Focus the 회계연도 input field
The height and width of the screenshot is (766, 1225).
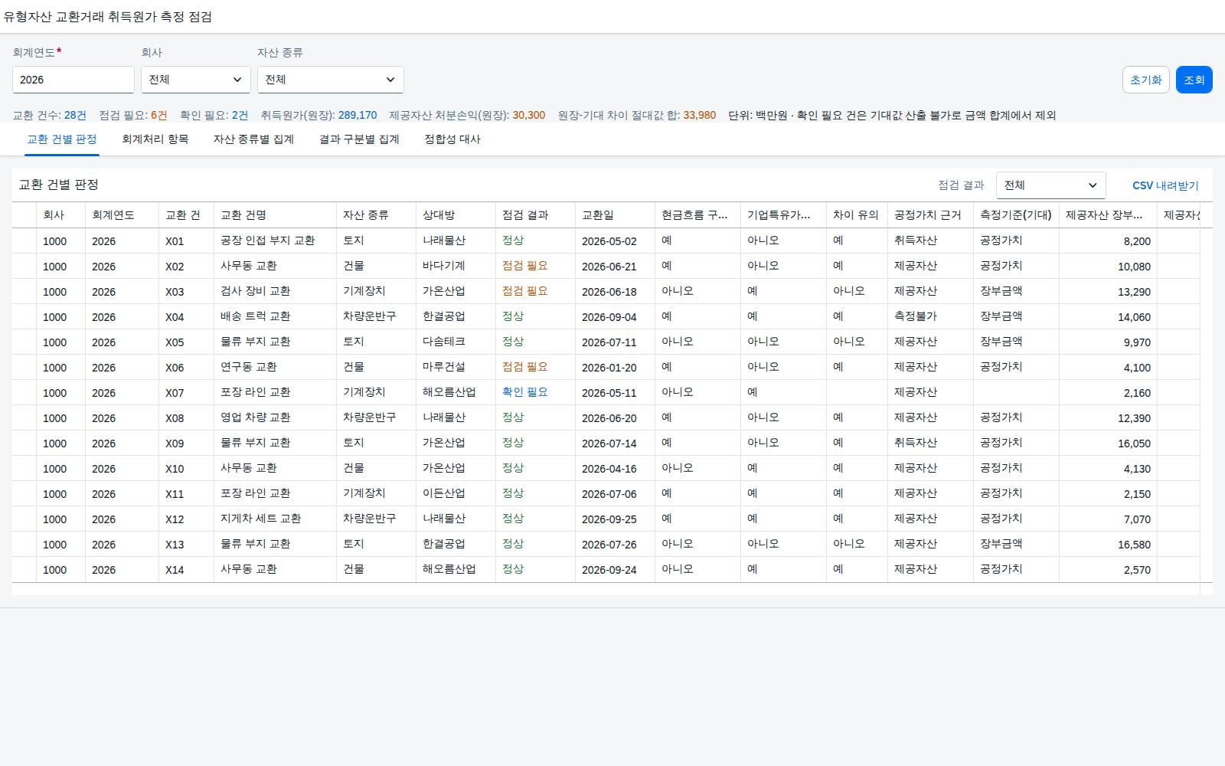73,80
